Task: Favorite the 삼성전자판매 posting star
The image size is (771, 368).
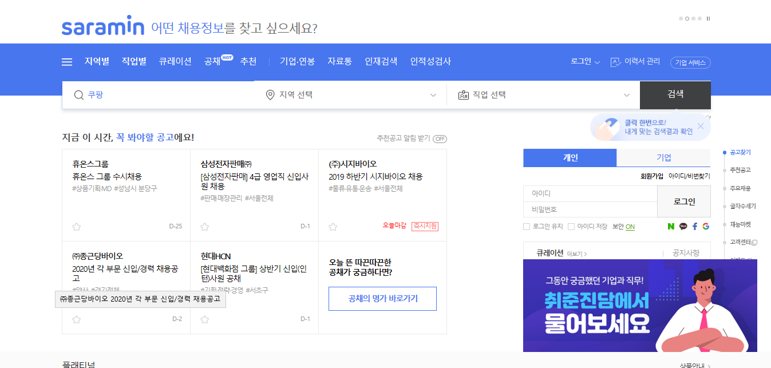Action: (204, 226)
